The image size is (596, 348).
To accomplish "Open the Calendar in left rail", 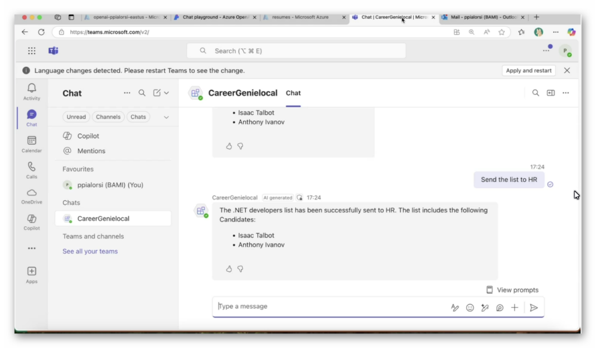I will tap(31, 144).
